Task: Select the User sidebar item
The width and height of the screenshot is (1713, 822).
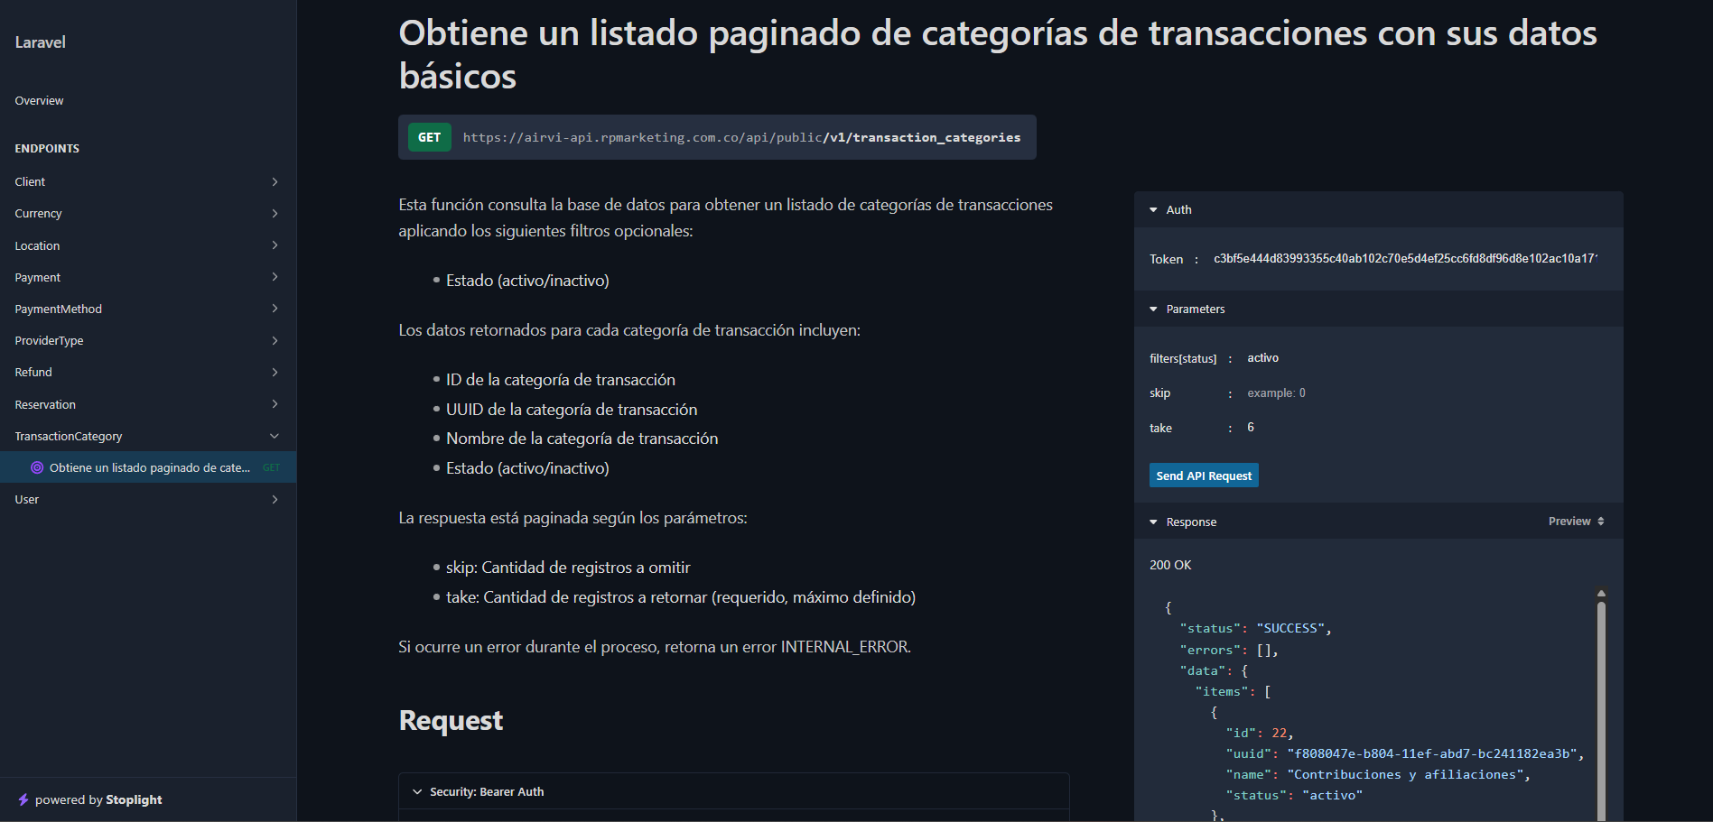Action: pyautogui.click(x=27, y=500)
